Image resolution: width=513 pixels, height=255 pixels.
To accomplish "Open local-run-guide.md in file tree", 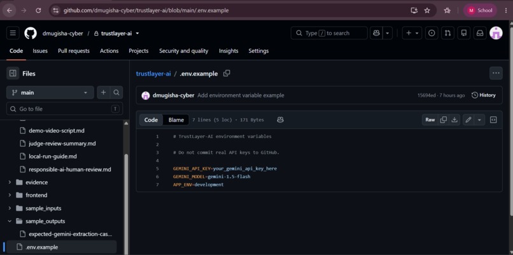I will (x=53, y=156).
